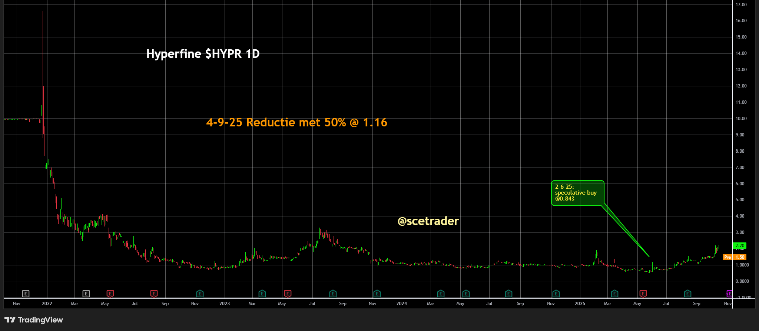Open the green earnings marker at Nov 2022

tap(200, 294)
